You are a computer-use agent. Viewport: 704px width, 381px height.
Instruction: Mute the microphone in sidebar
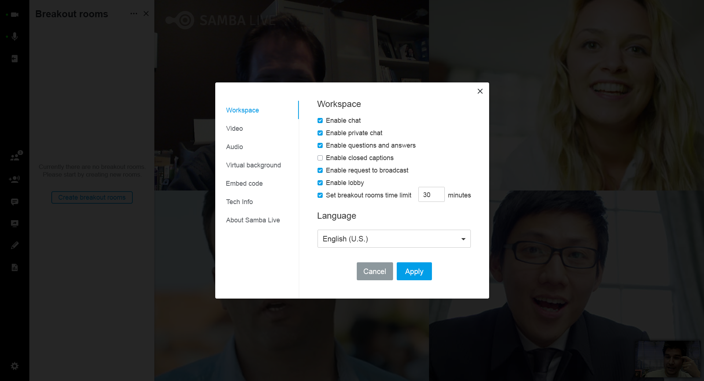click(15, 37)
